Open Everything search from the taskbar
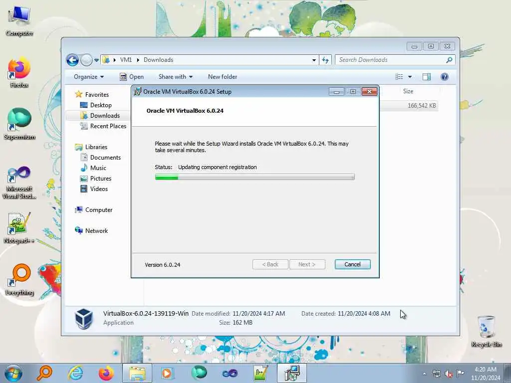Image resolution: width=511 pixels, height=383 pixels. click(x=44, y=373)
